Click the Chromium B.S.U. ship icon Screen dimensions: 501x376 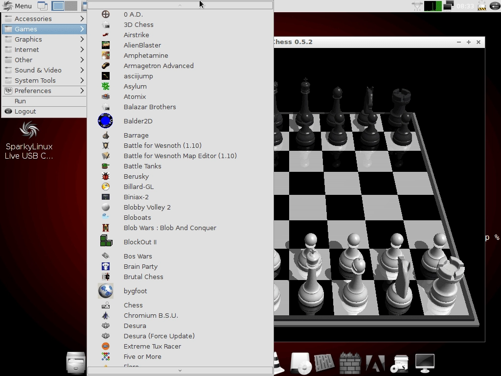coord(106,315)
